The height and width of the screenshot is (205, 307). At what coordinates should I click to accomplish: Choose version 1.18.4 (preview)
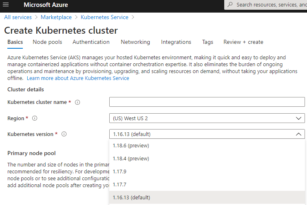tap(207, 159)
